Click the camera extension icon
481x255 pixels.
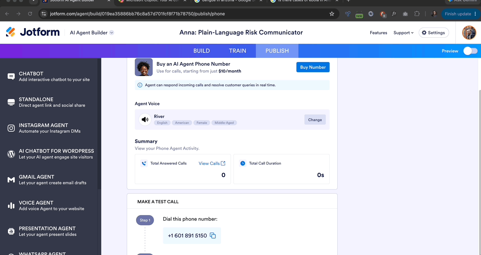tap(405, 14)
